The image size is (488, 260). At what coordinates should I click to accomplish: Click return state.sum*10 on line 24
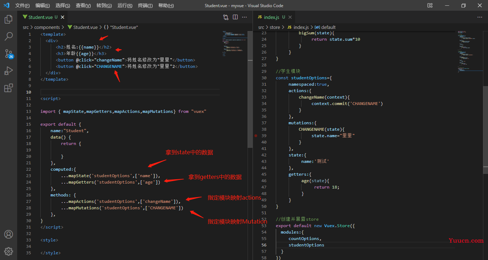coord(336,39)
